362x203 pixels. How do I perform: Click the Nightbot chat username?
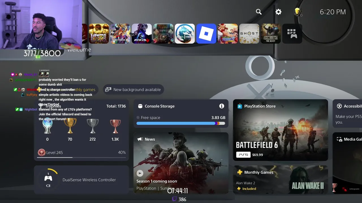tap(31, 109)
